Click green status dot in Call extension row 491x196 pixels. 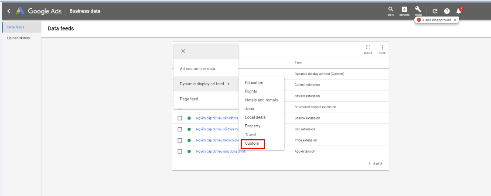click(189, 129)
